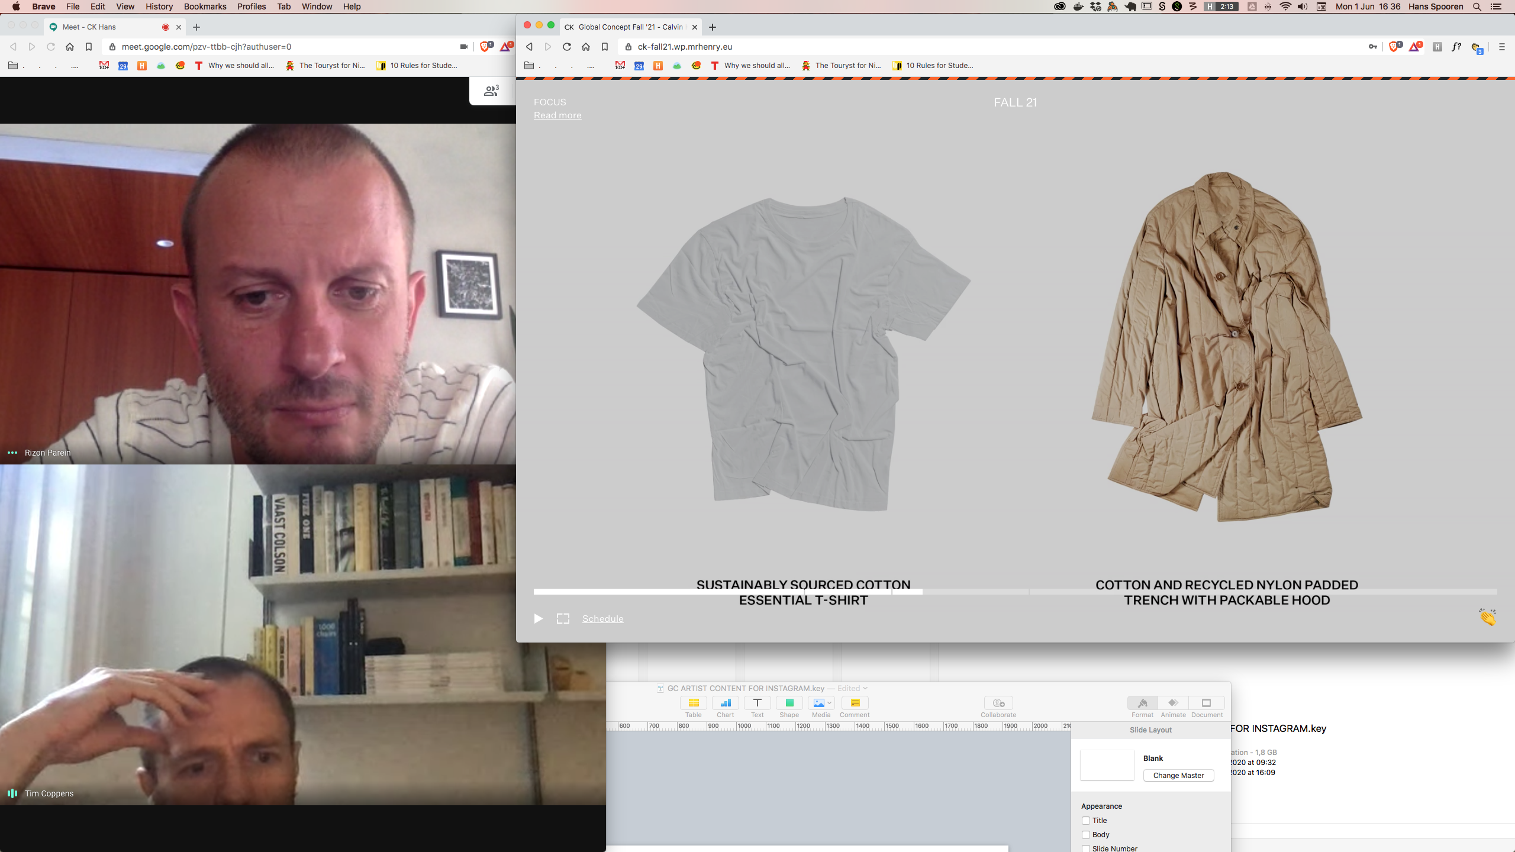The width and height of the screenshot is (1515, 852).
Task: Show meeting participants icon
Action: click(491, 91)
